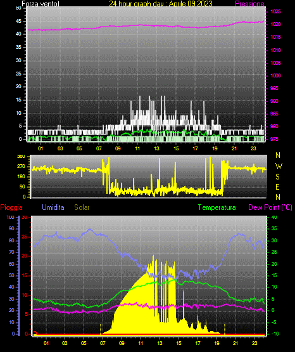This screenshot has width=295, height=352.
Task: Click hour 13 on bottom graph axis
Action: 160,343
